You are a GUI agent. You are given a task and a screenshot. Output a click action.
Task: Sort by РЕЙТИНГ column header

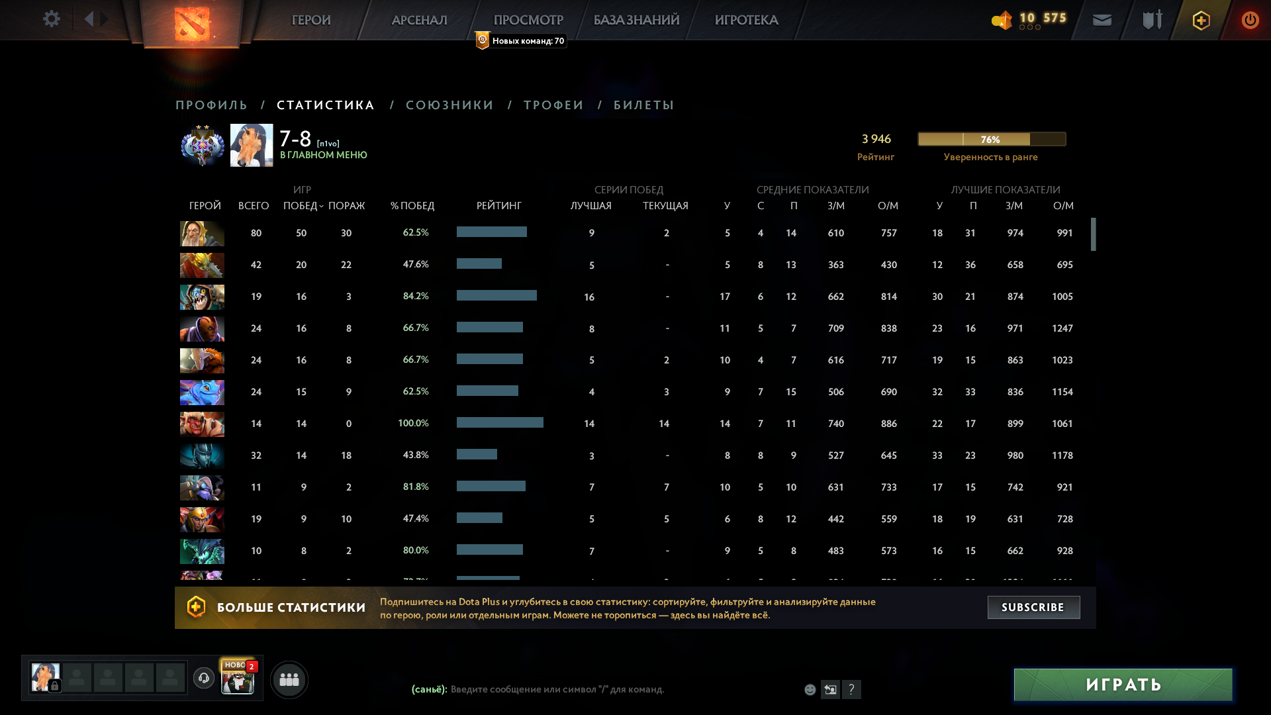coord(498,206)
